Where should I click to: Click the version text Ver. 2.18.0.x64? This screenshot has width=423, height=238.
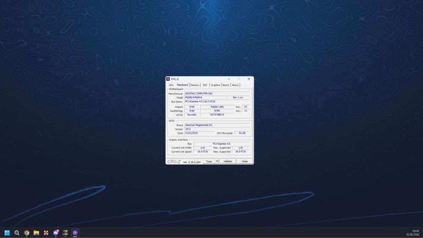(192, 162)
